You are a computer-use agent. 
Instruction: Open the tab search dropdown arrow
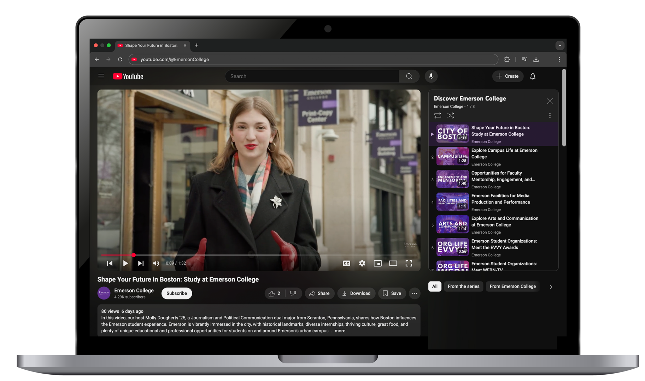click(560, 46)
